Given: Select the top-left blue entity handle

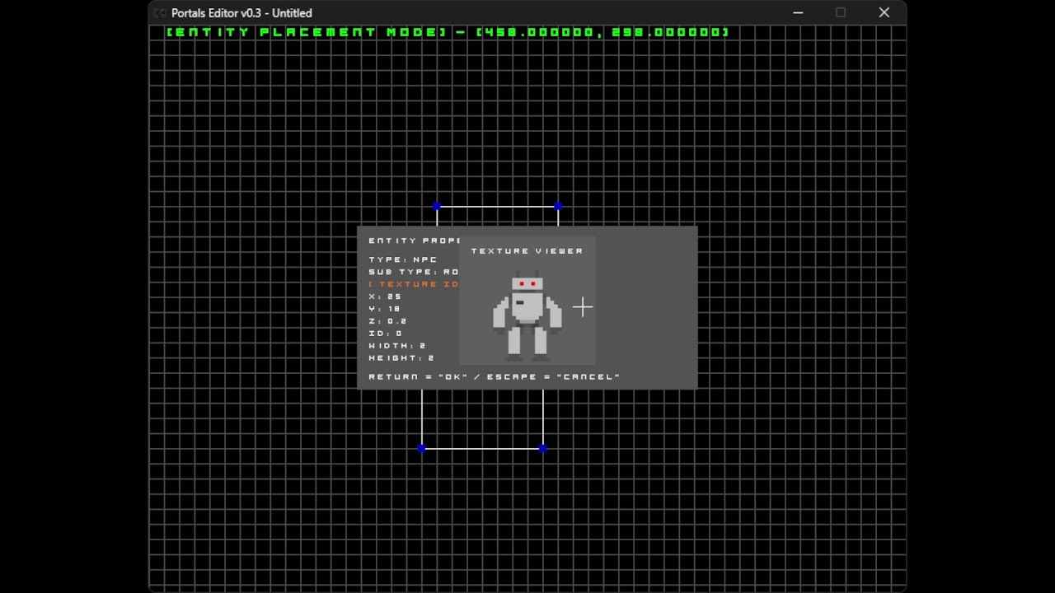Looking at the screenshot, I should click(436, 207).
